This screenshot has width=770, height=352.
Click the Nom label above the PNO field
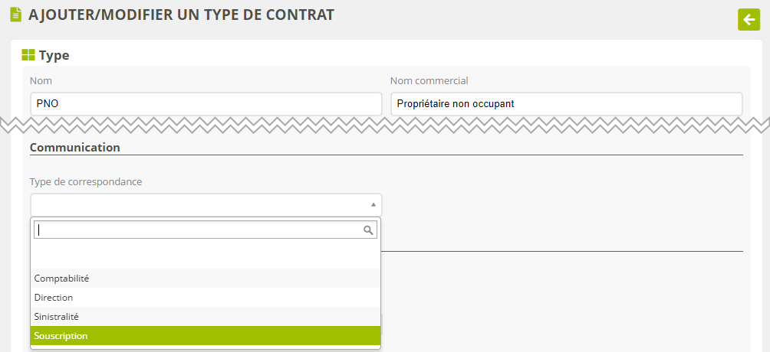pyautogui.click(x=41, y=80)
